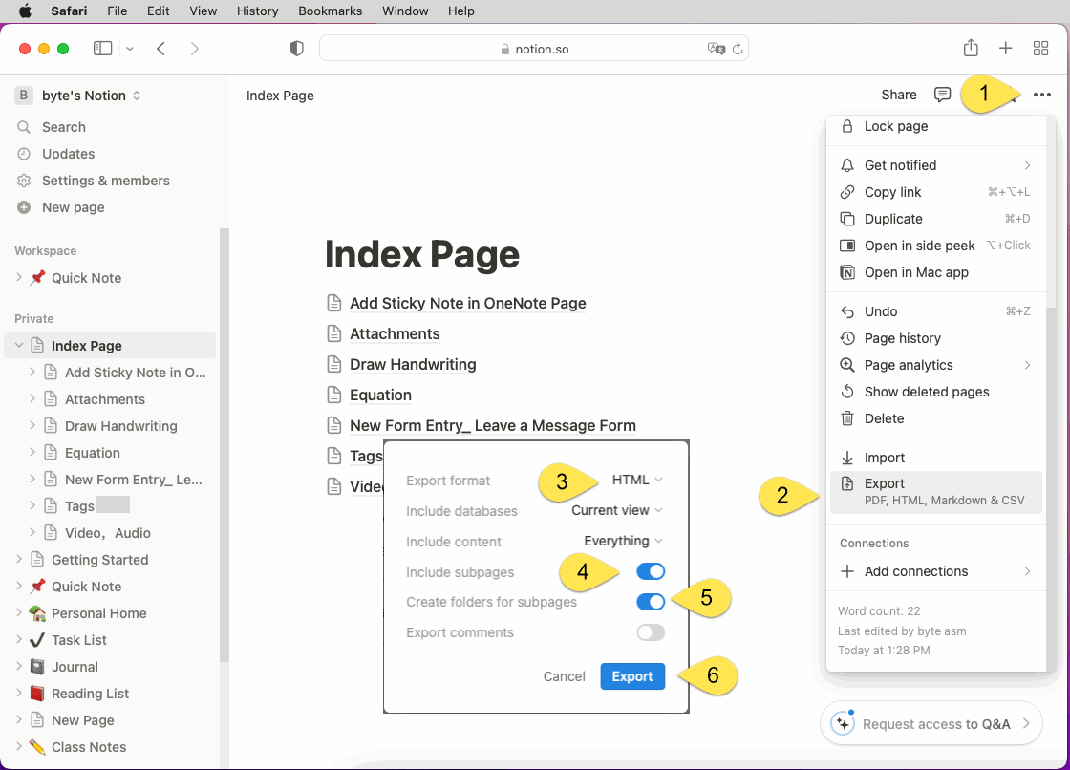Click the Open in Mac app Notion icon
1070x770 pixels.
tap(846, 272)
